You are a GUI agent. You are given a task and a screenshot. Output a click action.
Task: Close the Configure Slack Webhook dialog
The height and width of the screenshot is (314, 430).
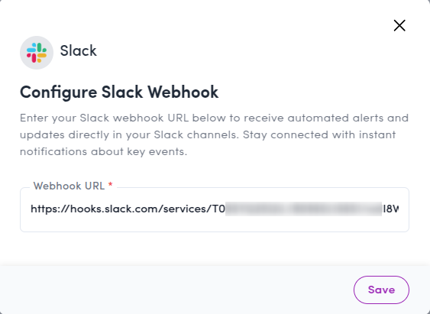(399, 25)
